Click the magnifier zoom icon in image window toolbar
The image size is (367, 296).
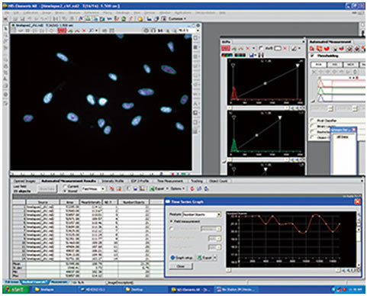(x=91, y=31)
